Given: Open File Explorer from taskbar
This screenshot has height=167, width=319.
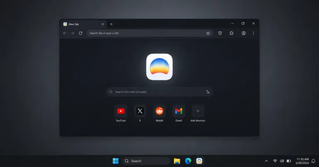Looking at the screenshot, I should pos(177,161).
